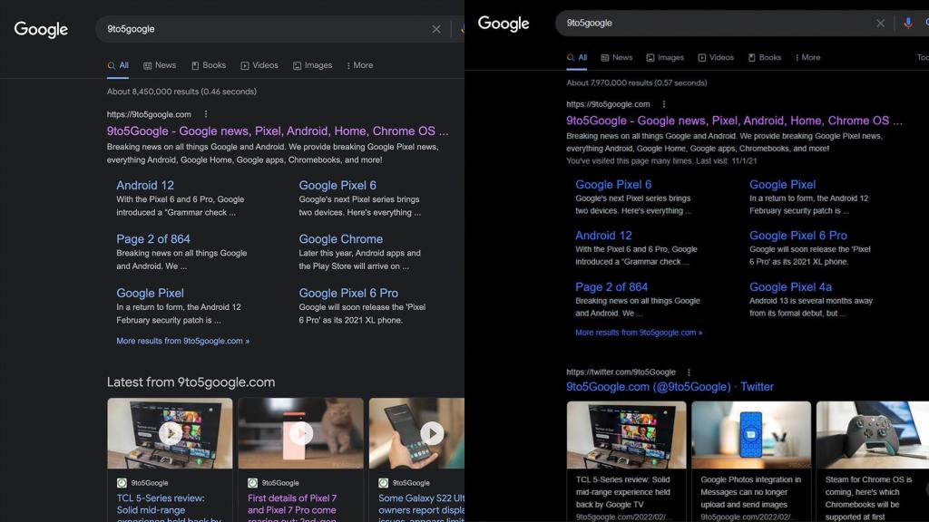Click the 9to5Google favicon on the Pixel 7 card
This screenshot has width=929, height=522.
point(252,483)
